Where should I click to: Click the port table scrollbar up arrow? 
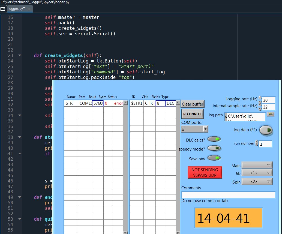[x=125, y=103]
